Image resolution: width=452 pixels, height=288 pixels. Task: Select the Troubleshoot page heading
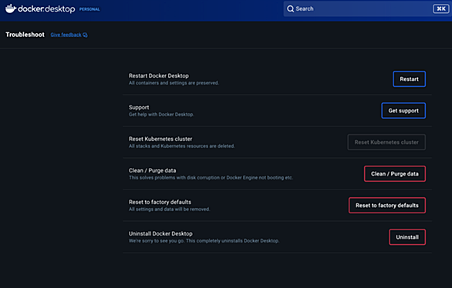pyautogui.click(x=25, y=35)
